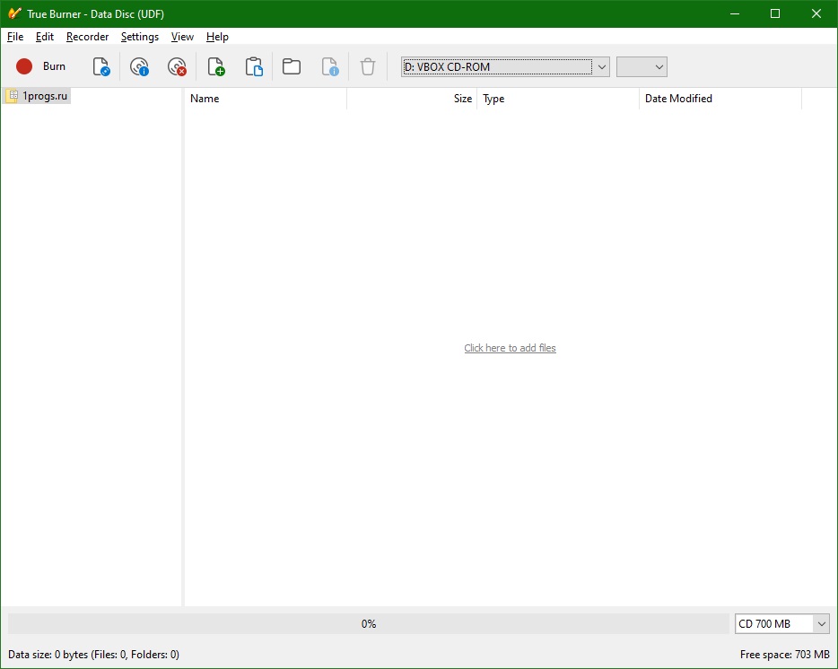Image resolution: width=838 pixels, height=669 pixels.
Task: Open the Recorder menu
Action: [87, 37]
